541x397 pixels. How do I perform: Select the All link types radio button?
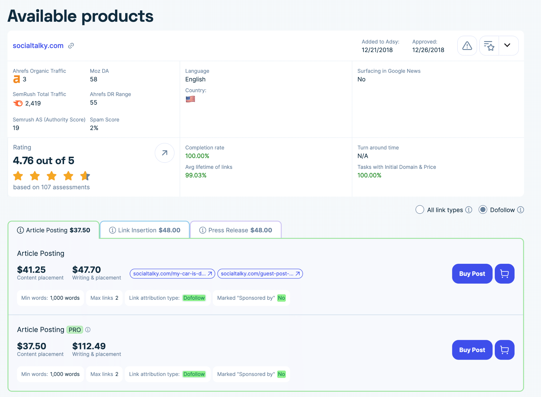coord(420,210)
